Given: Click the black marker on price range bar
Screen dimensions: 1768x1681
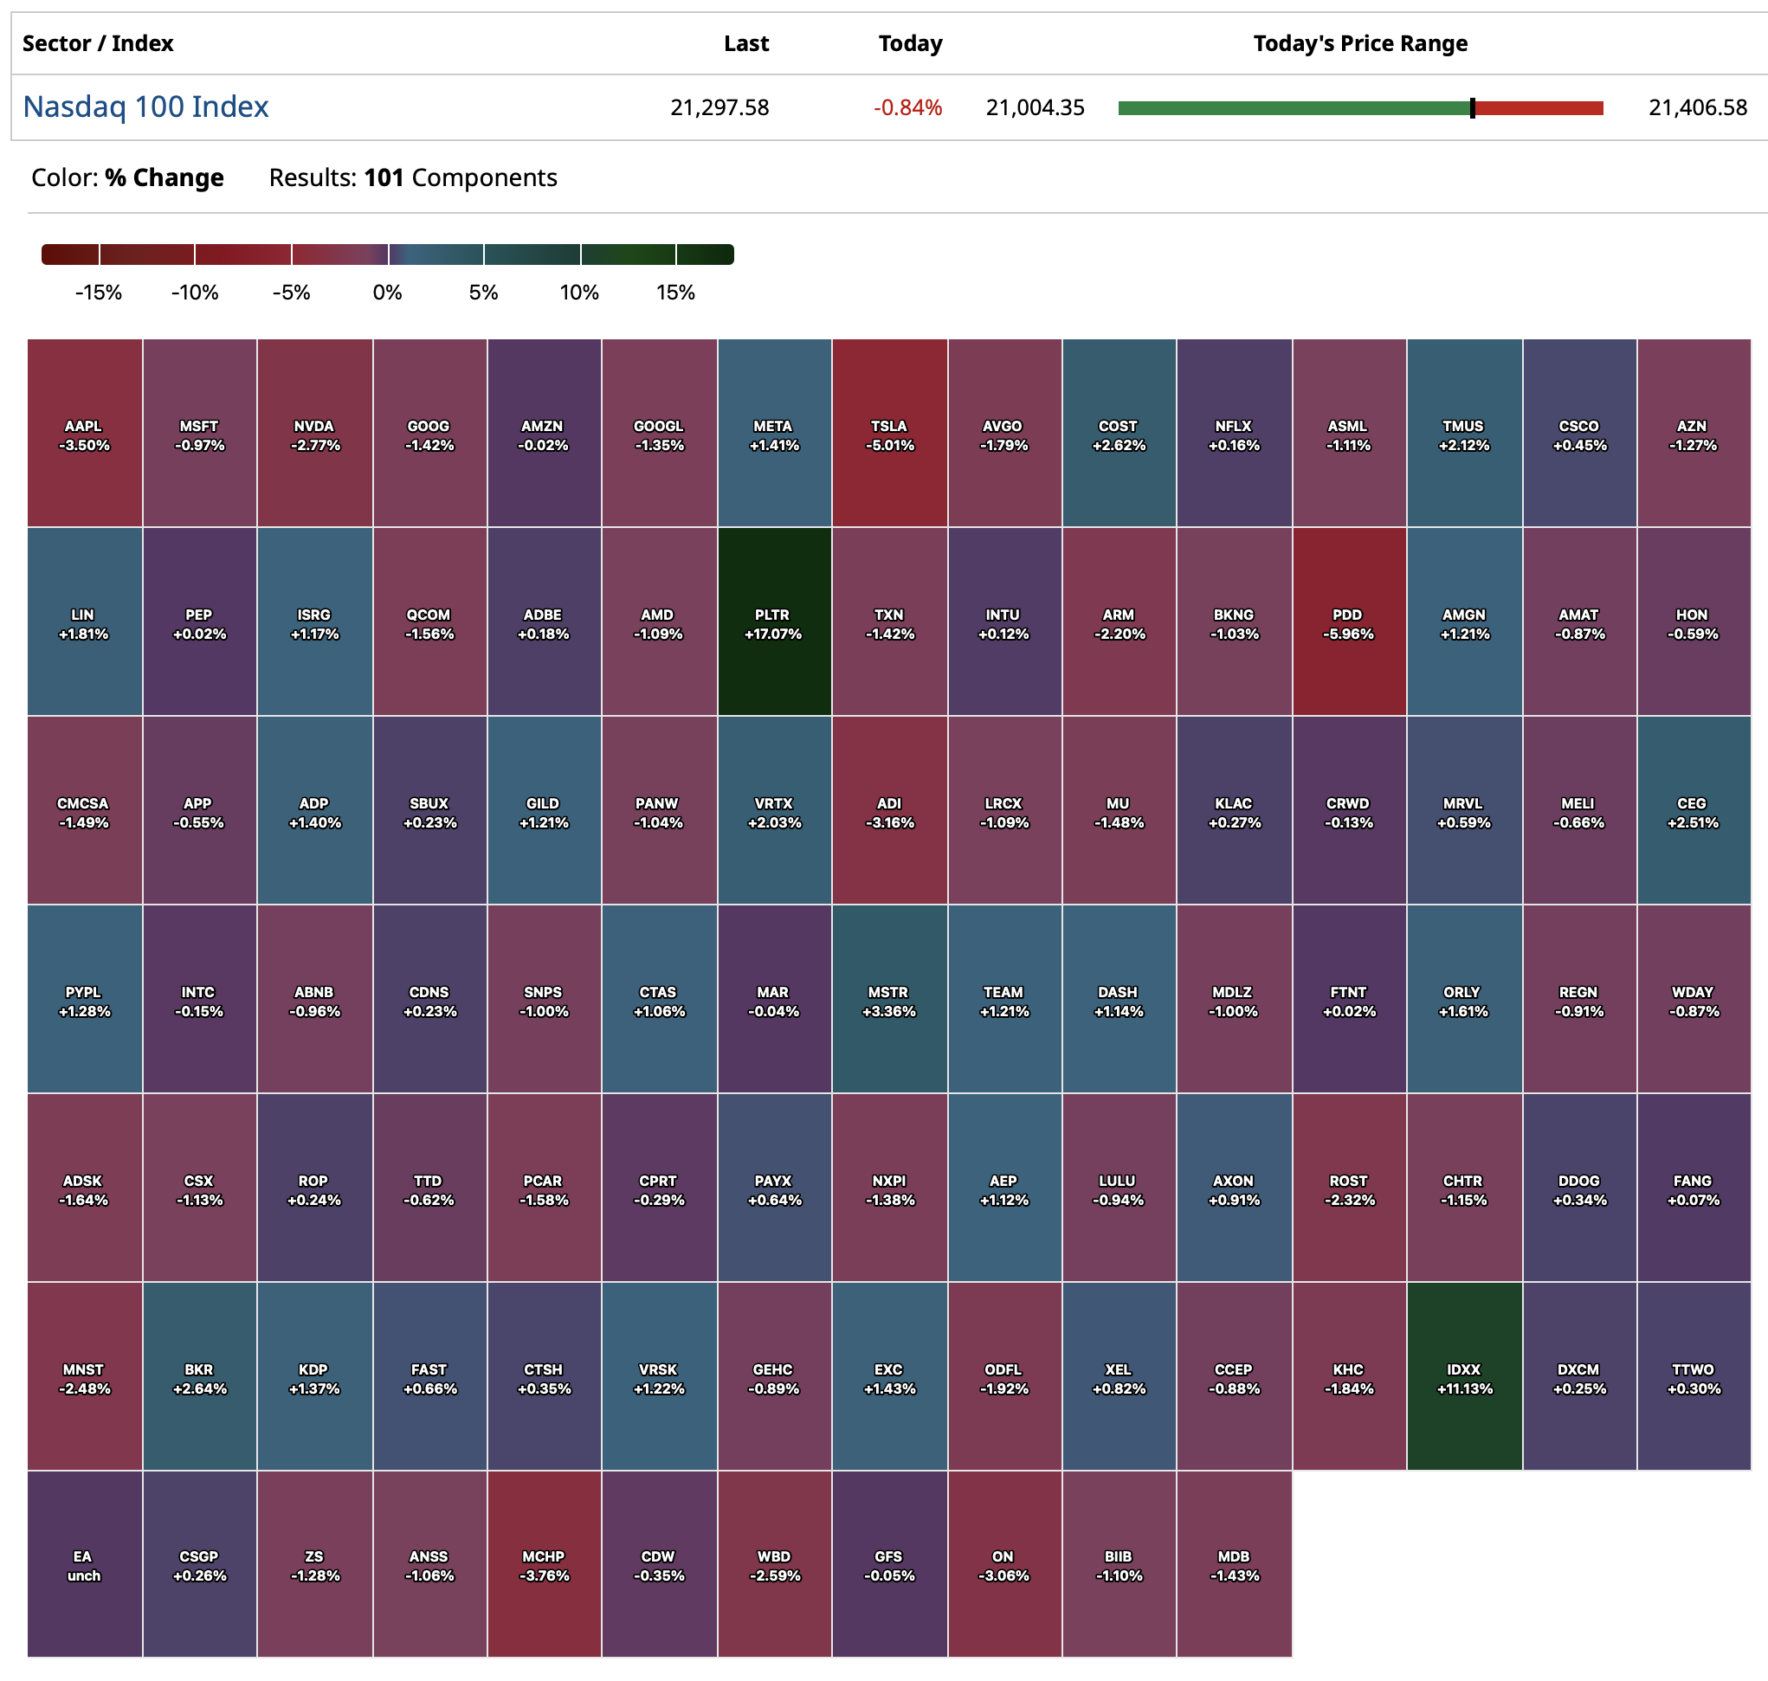Looking at the screenshot, I should pos(1471,107).
